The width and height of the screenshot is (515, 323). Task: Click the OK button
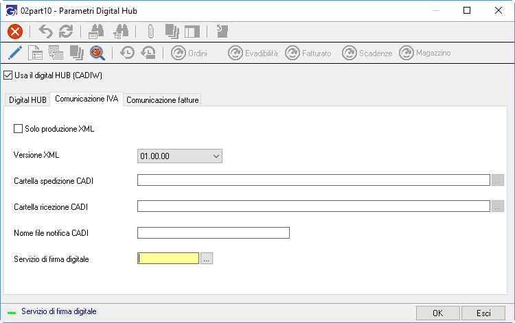click(438, 313)
